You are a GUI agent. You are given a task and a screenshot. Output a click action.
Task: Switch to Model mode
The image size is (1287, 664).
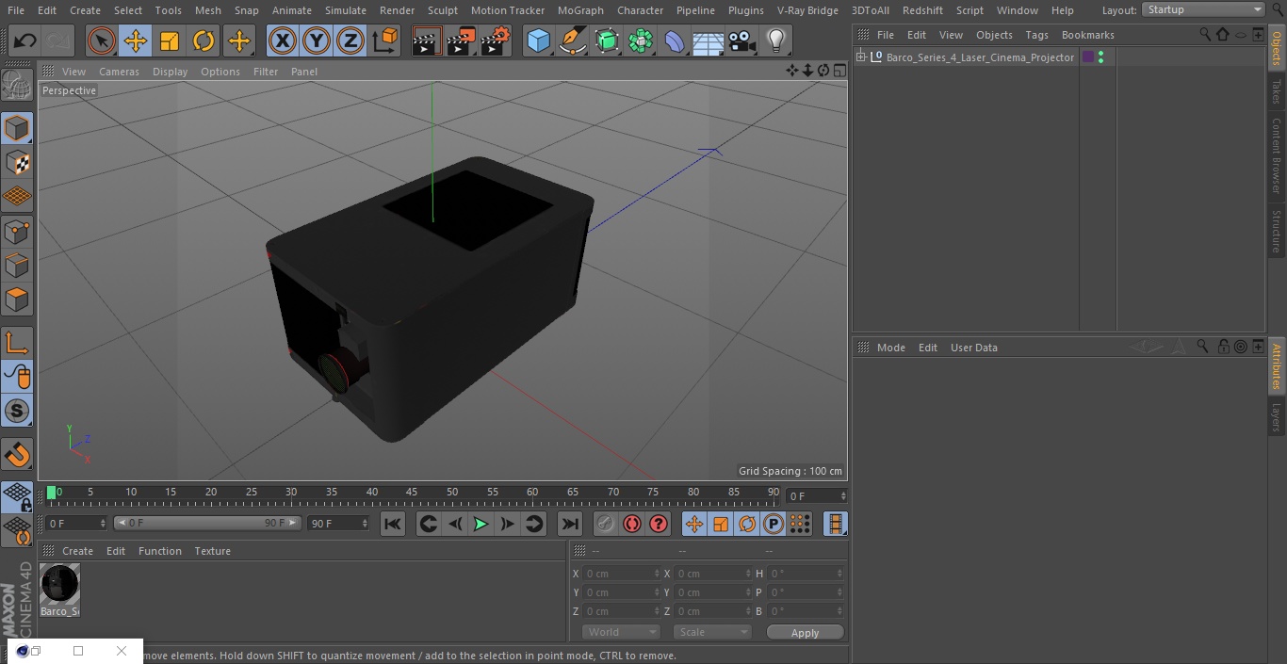click(x=17, y=128)
